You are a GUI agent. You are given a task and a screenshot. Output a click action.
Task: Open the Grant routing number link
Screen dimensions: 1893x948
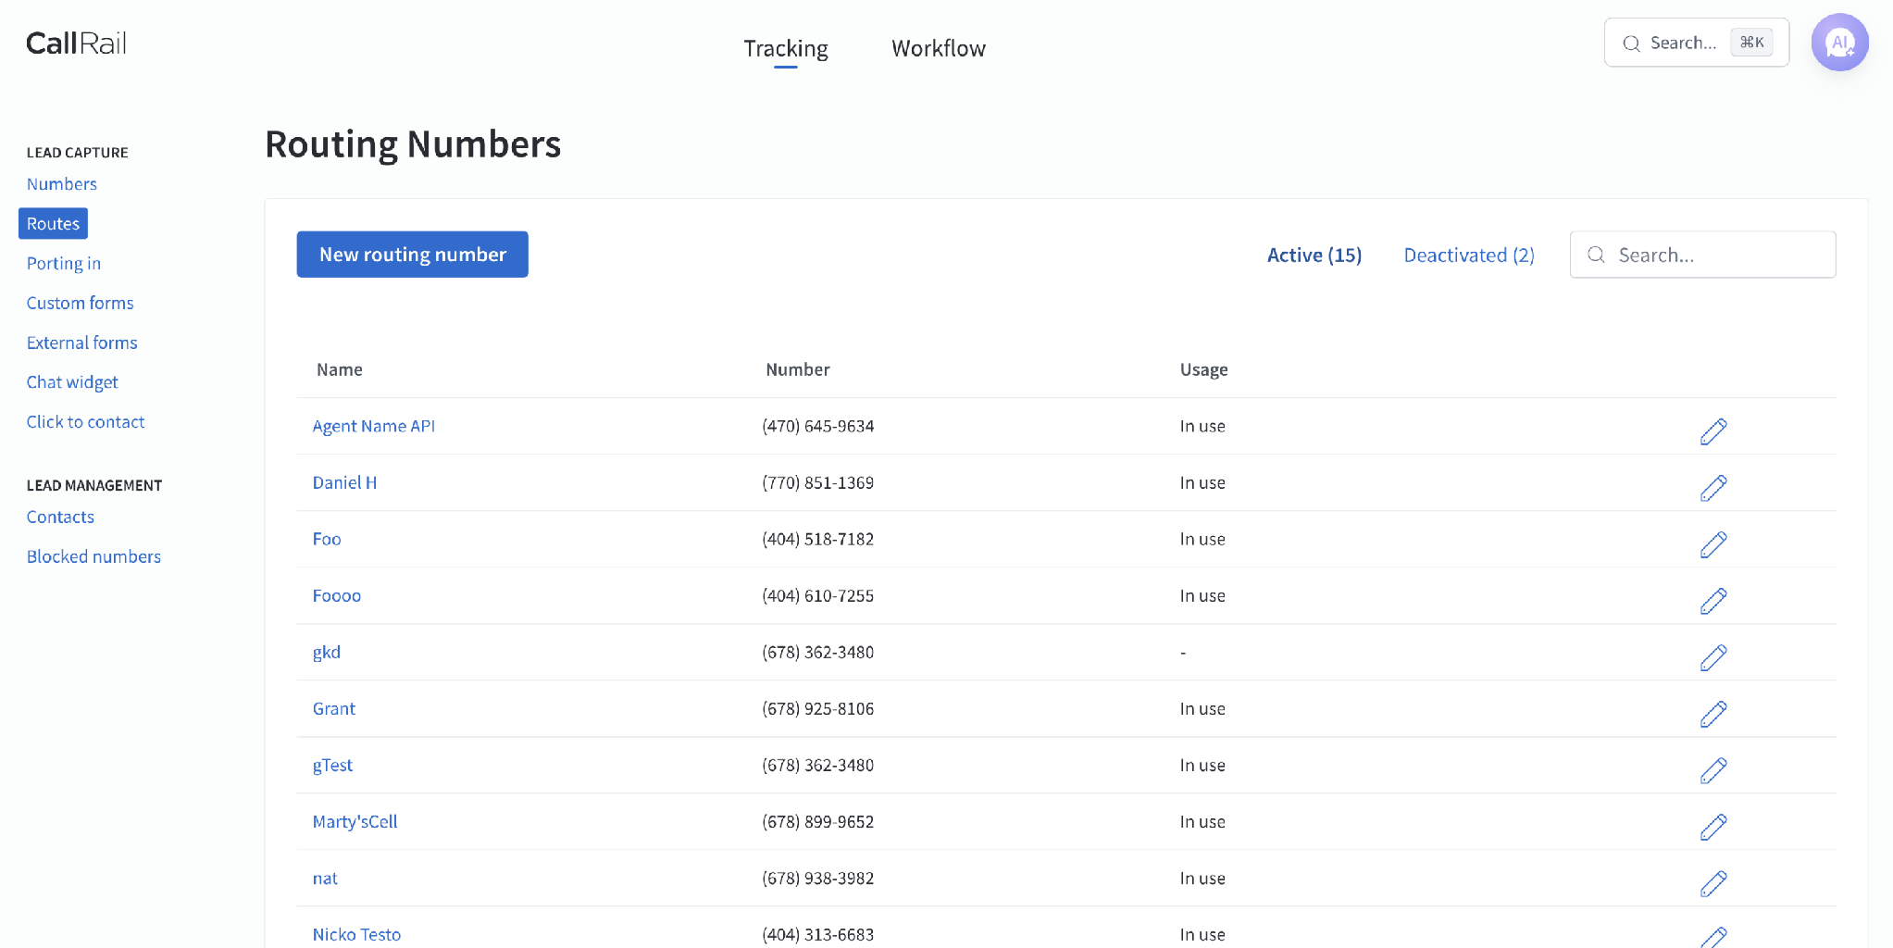334,708
